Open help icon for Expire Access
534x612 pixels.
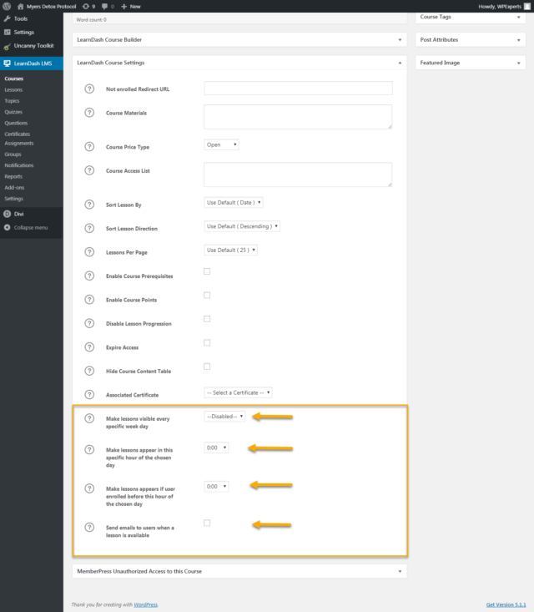(x=89, y=347)
